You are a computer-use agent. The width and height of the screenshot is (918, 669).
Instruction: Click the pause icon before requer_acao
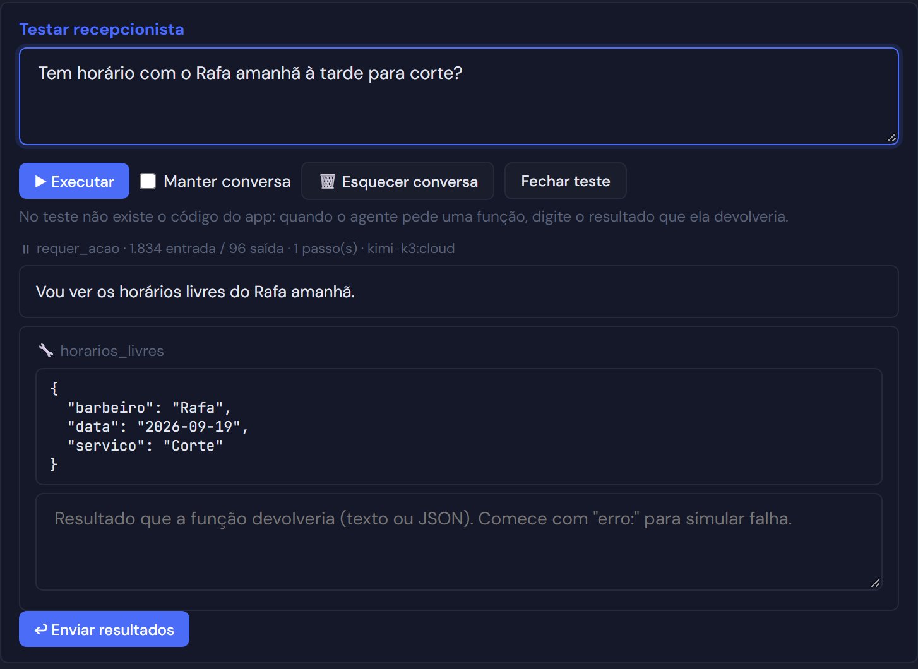[26, 249]
